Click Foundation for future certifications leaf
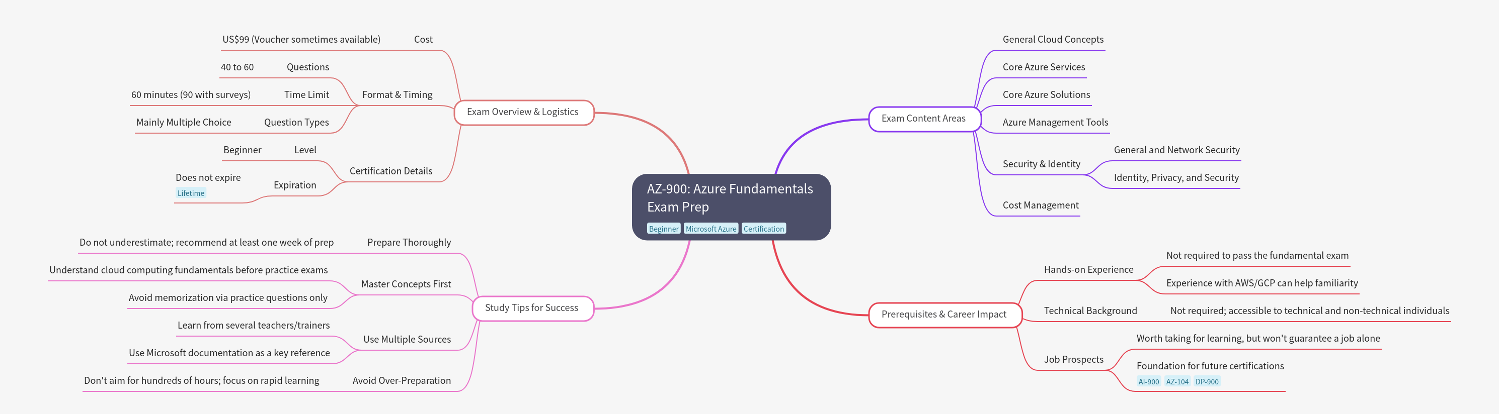This screenshot has width=1499, height=414. tap(1210, 366)
